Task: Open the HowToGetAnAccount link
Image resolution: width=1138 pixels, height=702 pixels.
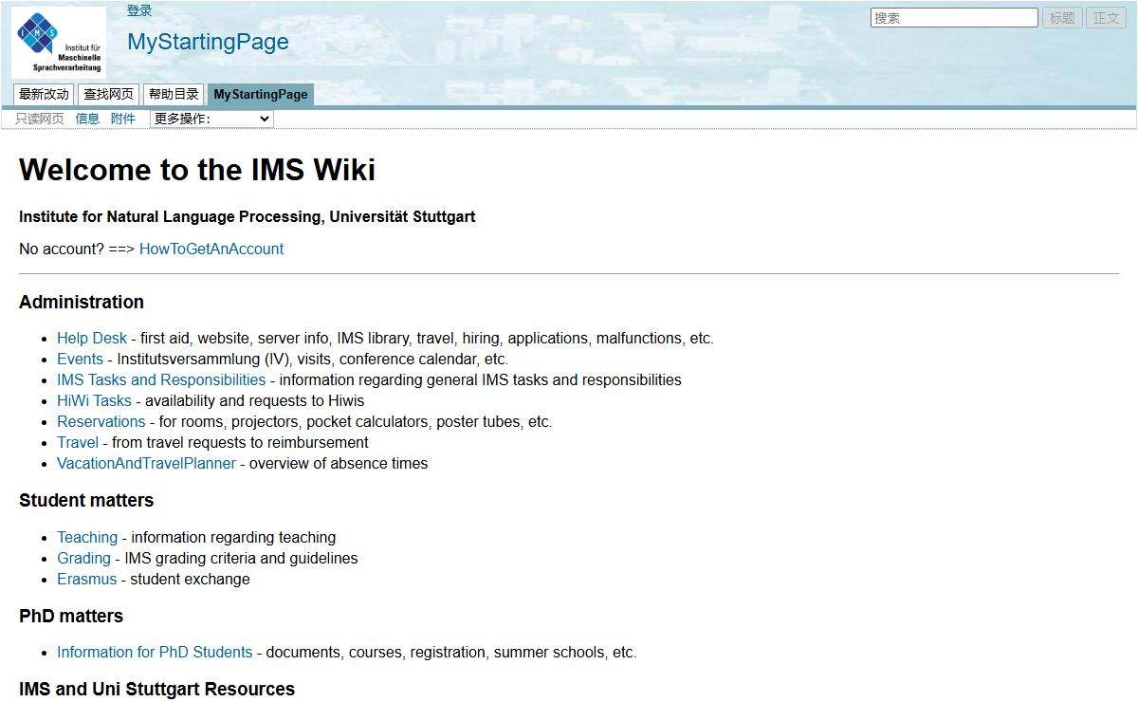Action: coord(211,249)
